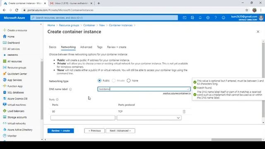
Task: Open Directory and subscription filter icon
Action: click(192, 18)
